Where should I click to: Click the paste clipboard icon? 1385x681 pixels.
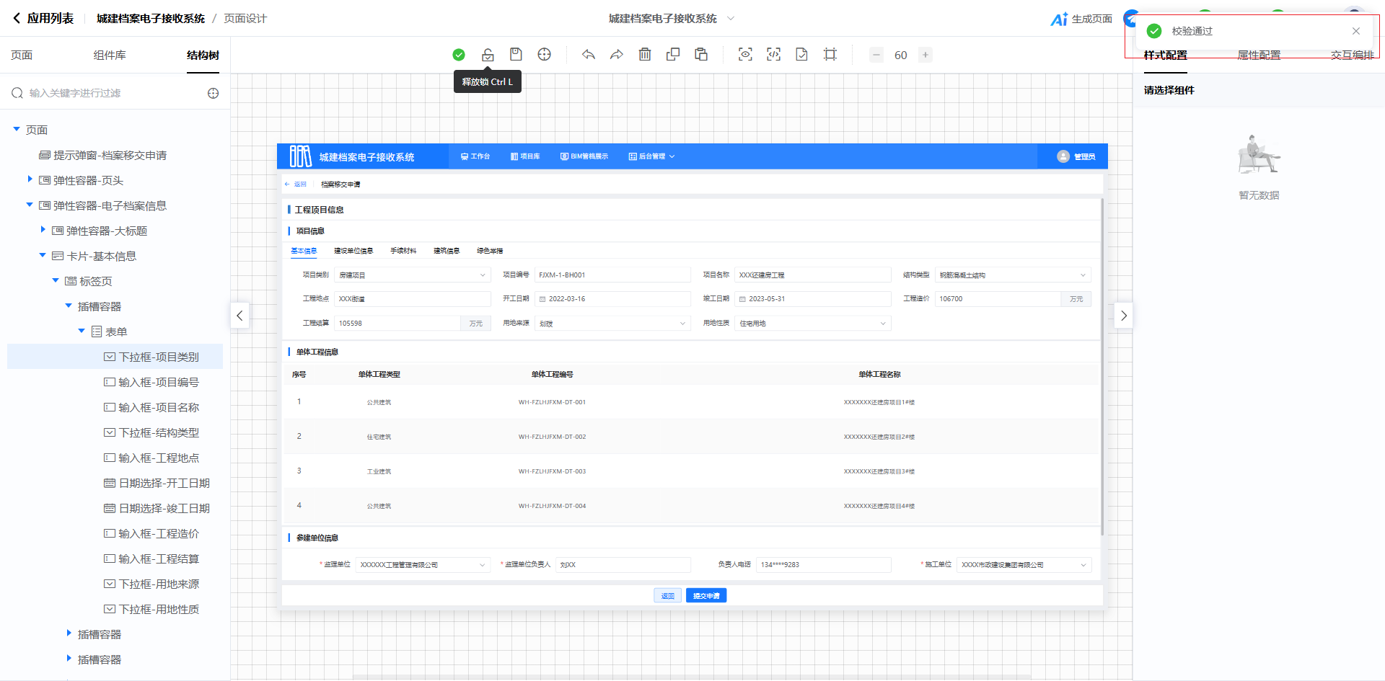pyautogui.click(x=701, y=55)
